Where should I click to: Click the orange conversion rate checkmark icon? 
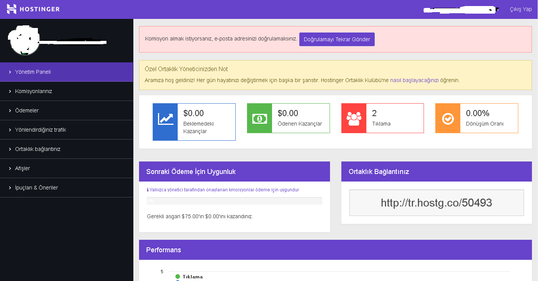pos(448,118)
